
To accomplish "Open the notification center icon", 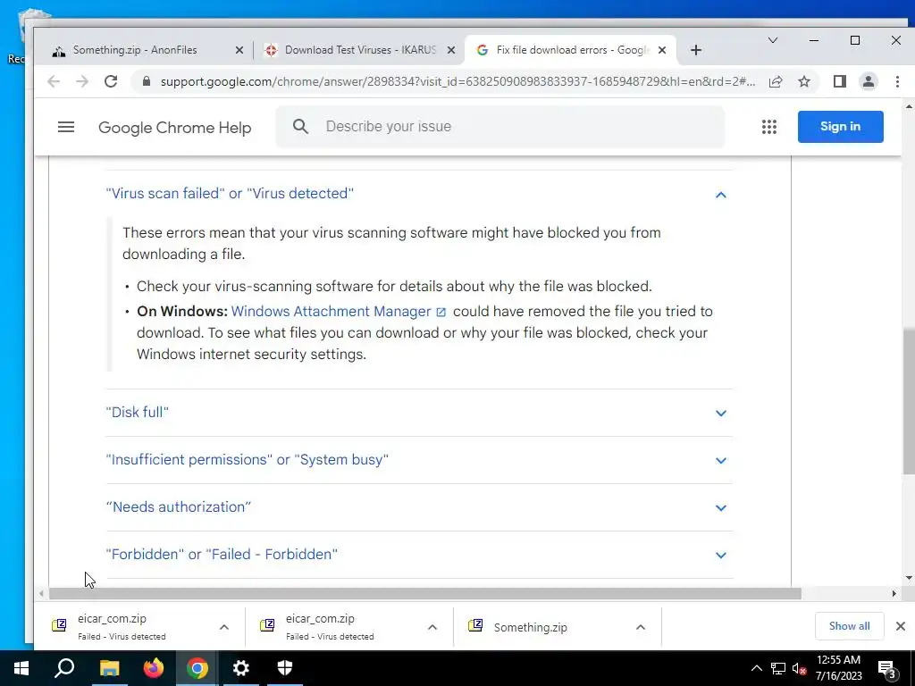I will (887, 668).
